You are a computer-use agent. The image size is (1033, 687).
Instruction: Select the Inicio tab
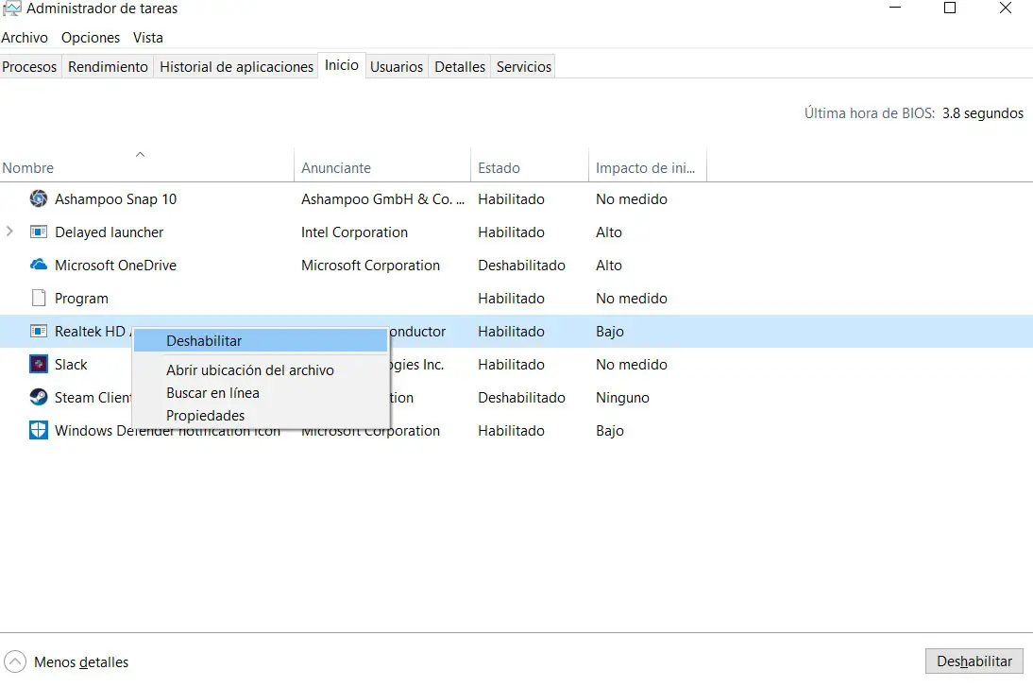341,65
